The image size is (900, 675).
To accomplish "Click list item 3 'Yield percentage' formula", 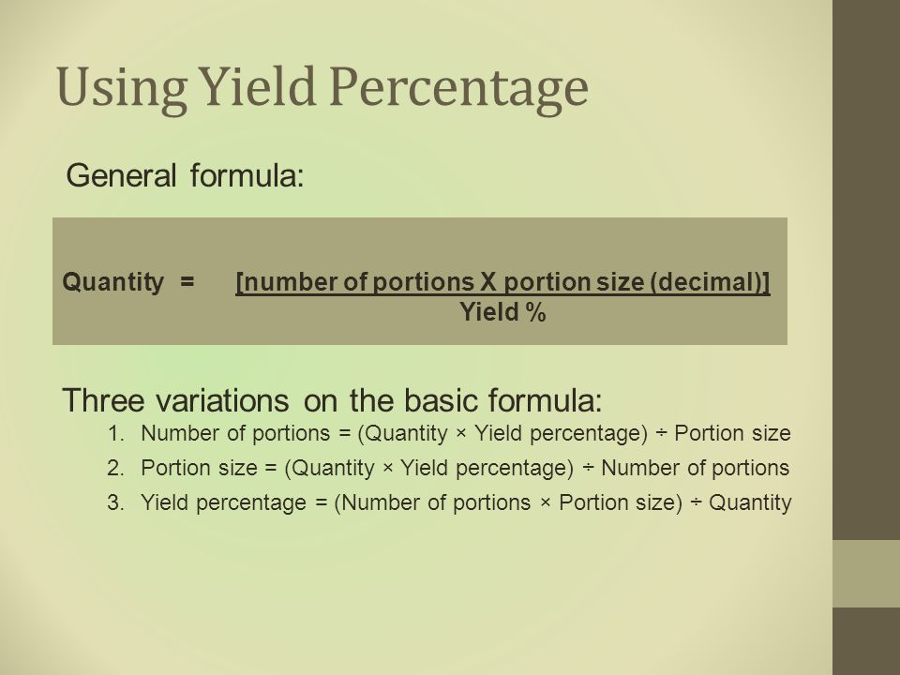I will pyautogui.click(x=466, y=502).
